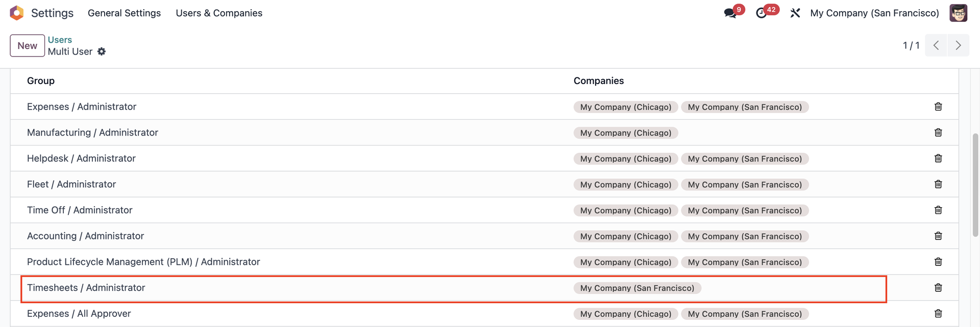The height and width of the screenshot is (327, 980).
Task: Delete the Timesheets / Administrator row
Action: click(x=938, y=288)
